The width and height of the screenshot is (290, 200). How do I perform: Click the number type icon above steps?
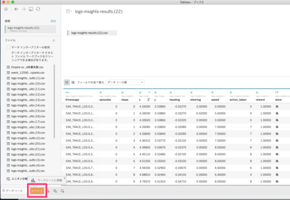click(x=122, y=92)
